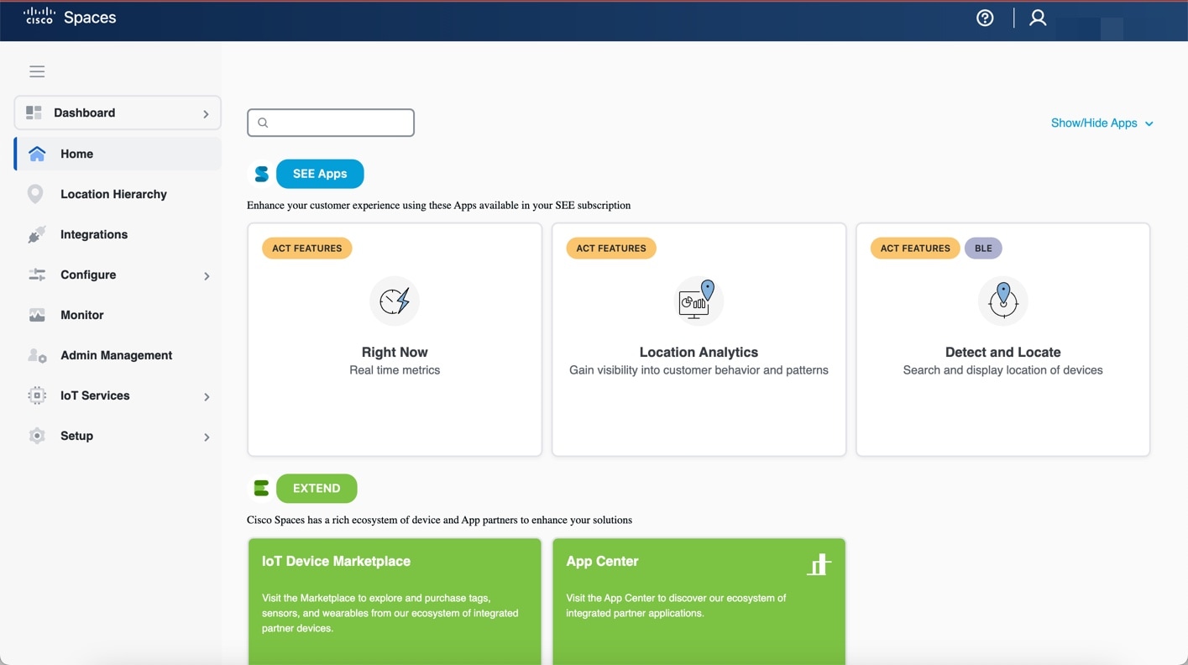The image size is (1188, 665).
Task: Expand the Setup submenu arrow
Action: pos(207,437)
